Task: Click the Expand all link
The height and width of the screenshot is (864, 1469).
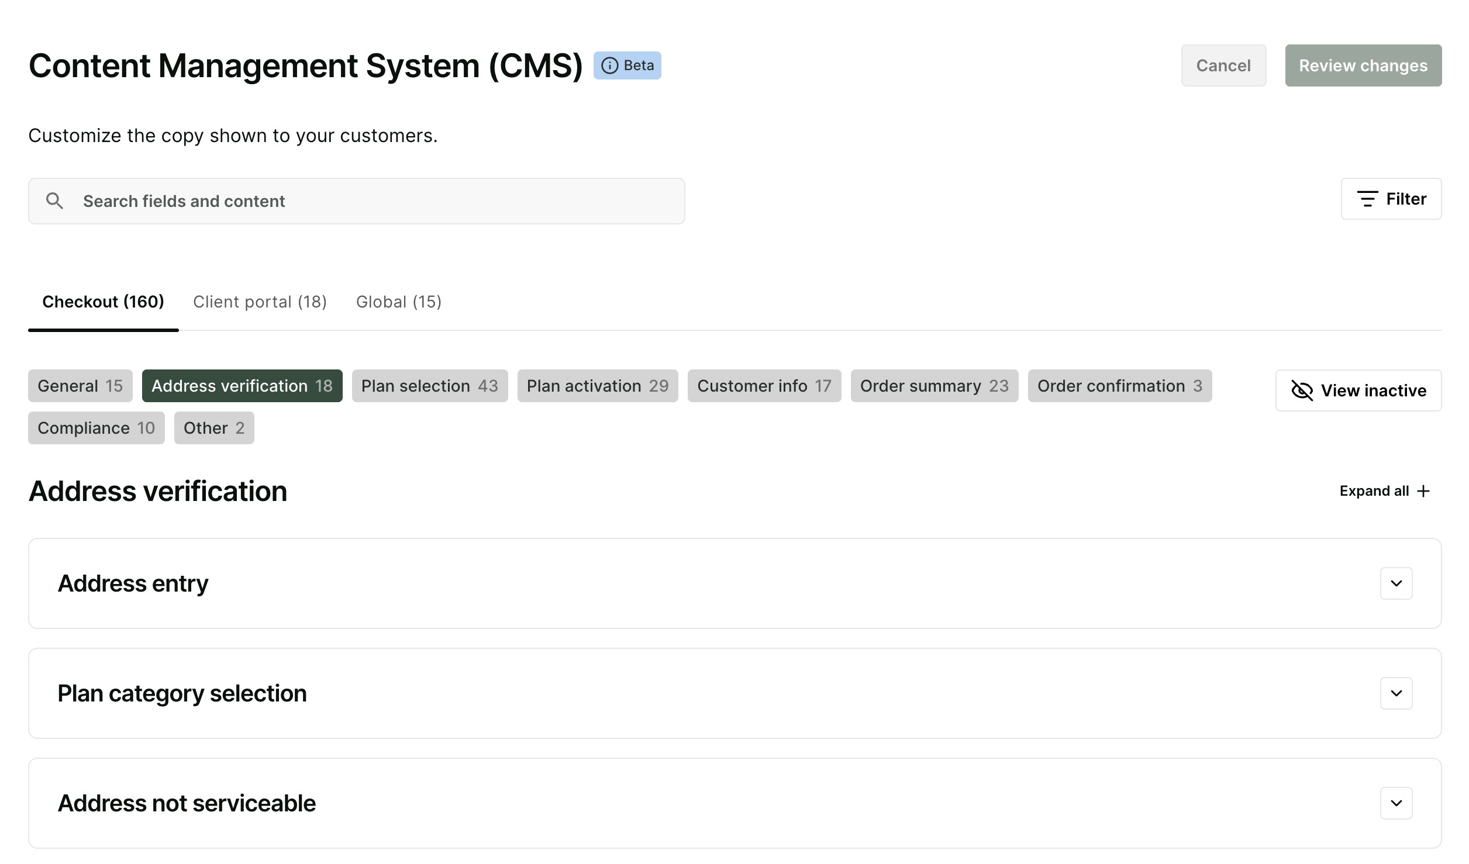Action: click(x=1385, y=491)
